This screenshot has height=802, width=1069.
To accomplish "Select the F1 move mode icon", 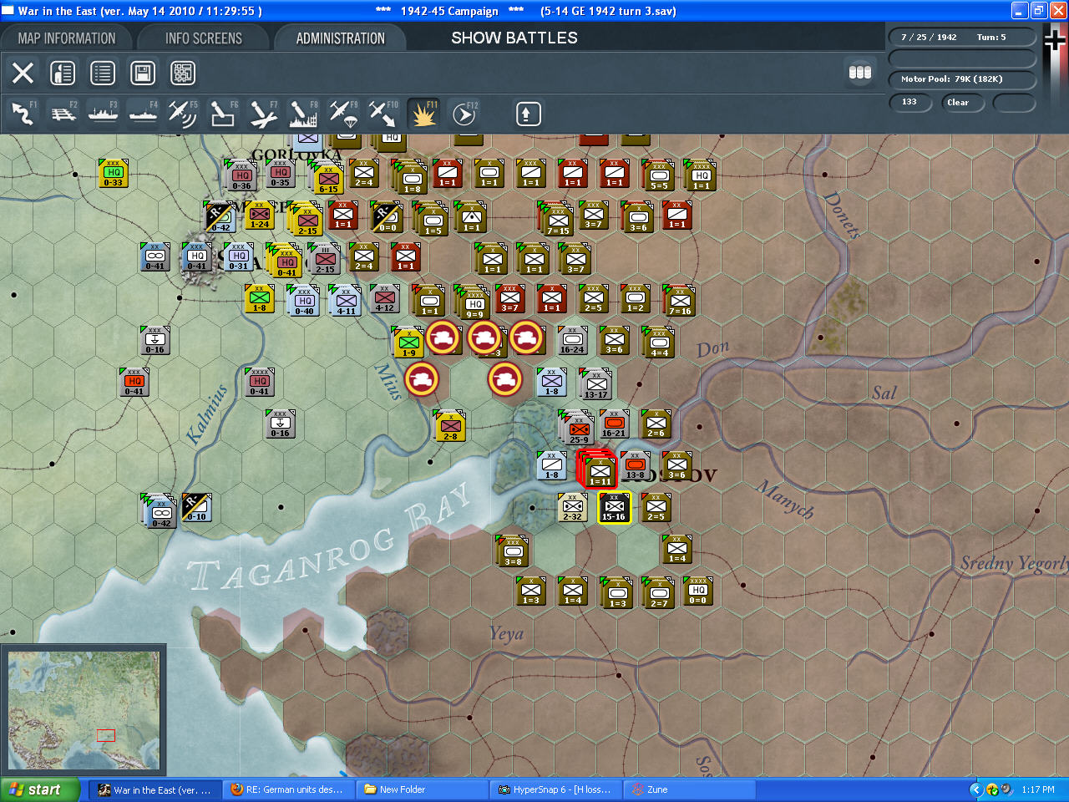I will [x=23, y=114].
